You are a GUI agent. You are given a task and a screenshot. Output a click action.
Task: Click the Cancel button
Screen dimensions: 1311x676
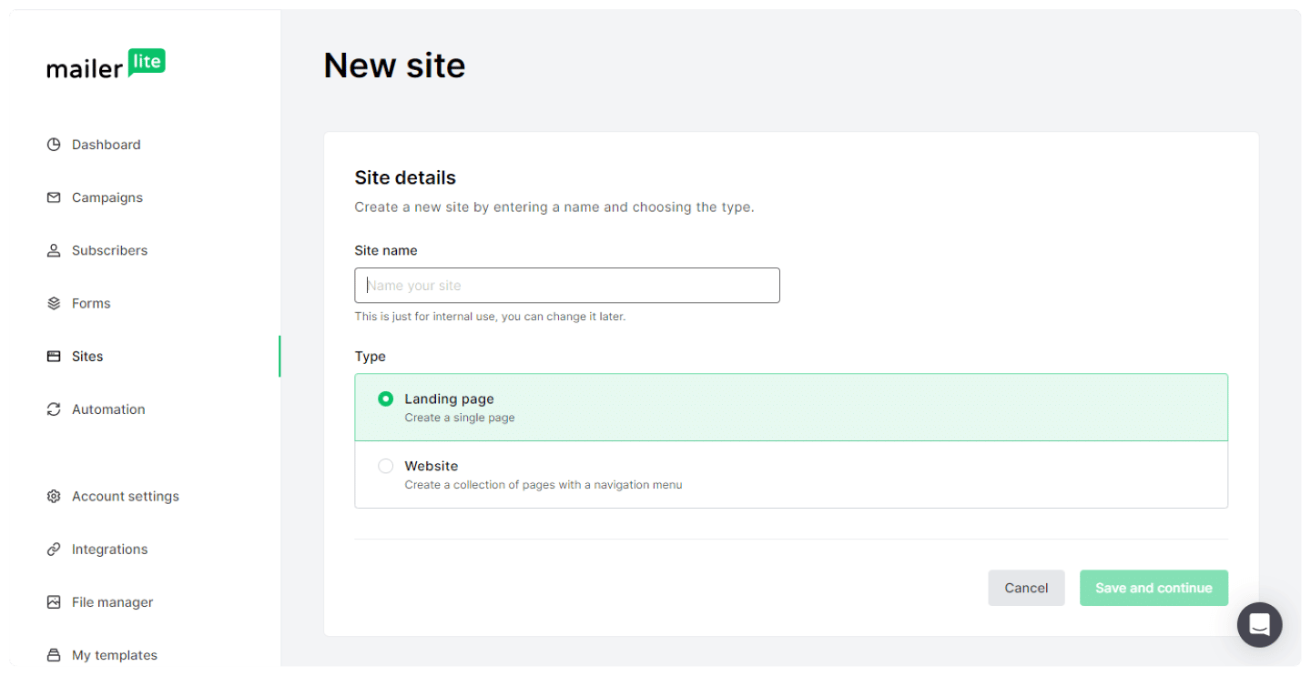coord(1026,588)
